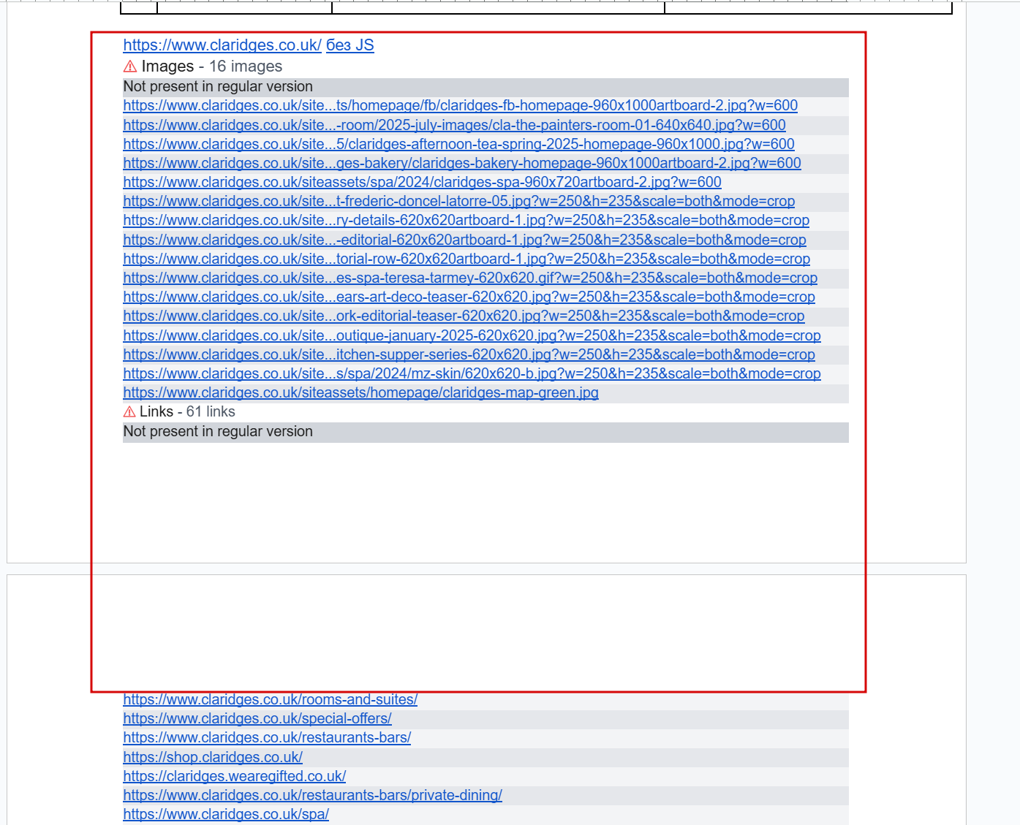Open the claridges-map-green.jpg link

[360, 393]
